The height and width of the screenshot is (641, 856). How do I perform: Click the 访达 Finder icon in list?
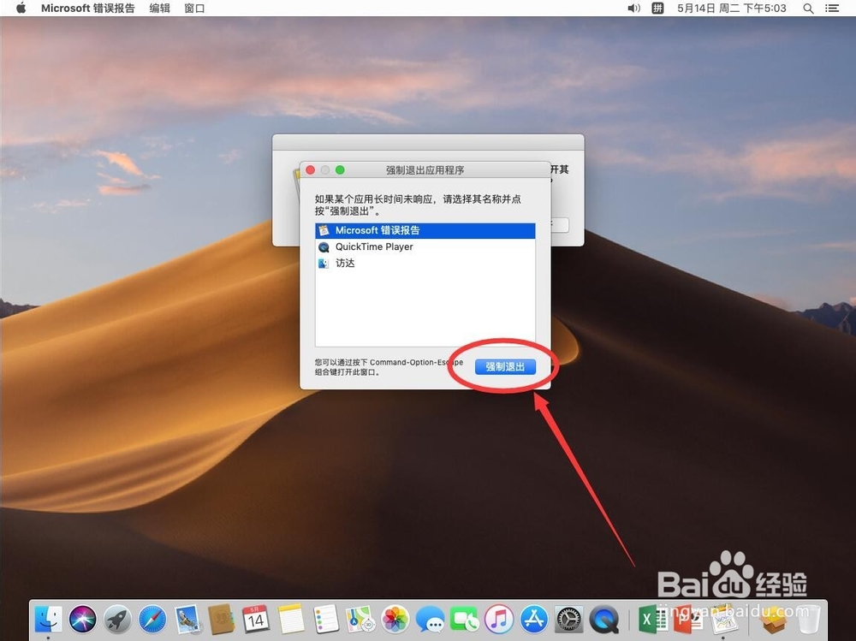324,264
